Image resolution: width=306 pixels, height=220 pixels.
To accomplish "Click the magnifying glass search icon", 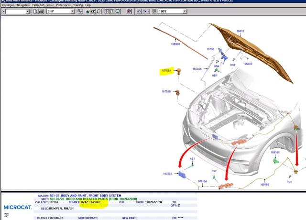I will point(99,11).
